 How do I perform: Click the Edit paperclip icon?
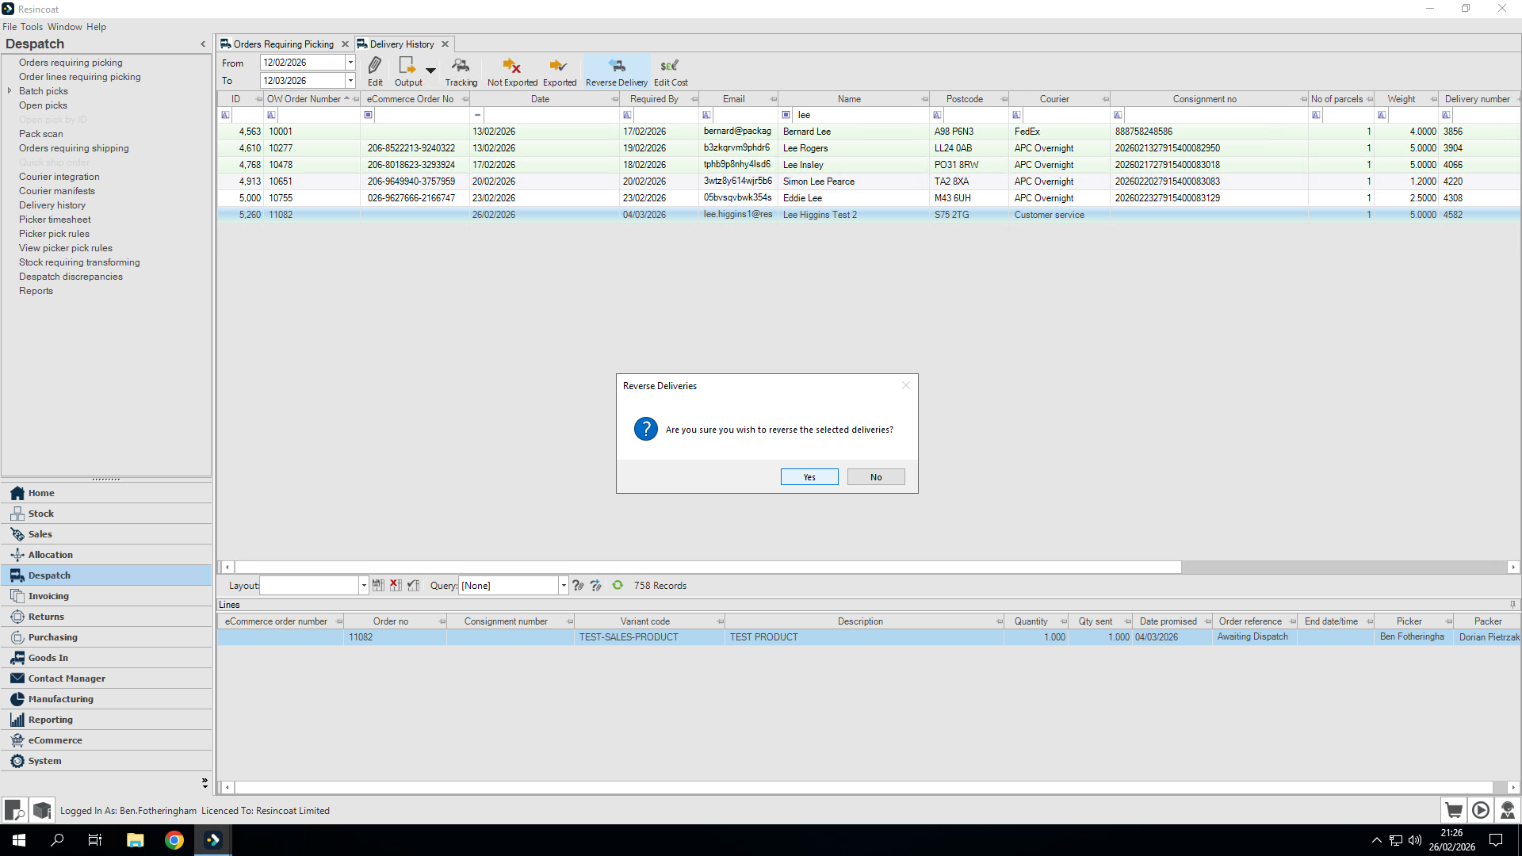pos(375,65)
